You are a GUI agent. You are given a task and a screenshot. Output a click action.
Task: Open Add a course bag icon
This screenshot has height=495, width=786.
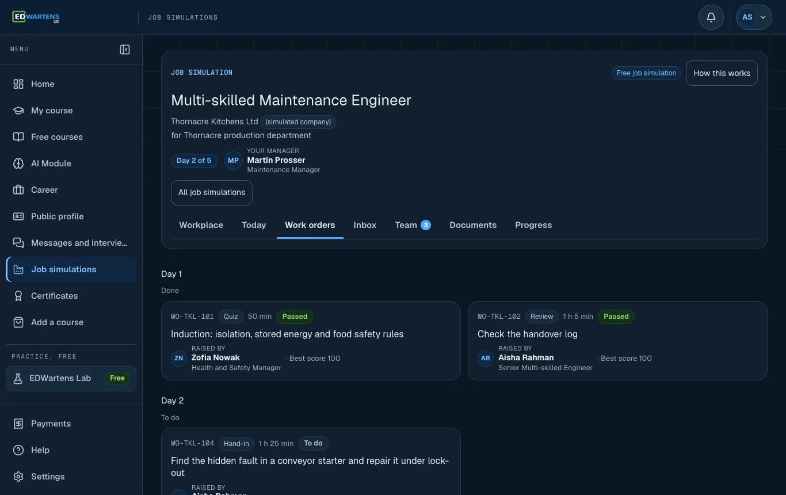click(18, 322)
